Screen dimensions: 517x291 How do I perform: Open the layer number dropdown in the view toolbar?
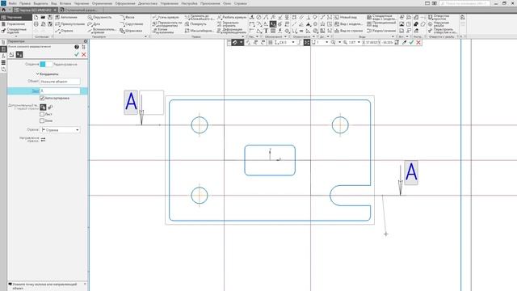(x=326, y=43)
